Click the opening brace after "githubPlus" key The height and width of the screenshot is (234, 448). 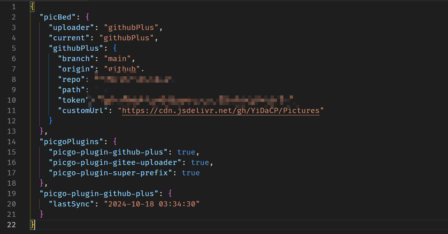coord(115,48)
